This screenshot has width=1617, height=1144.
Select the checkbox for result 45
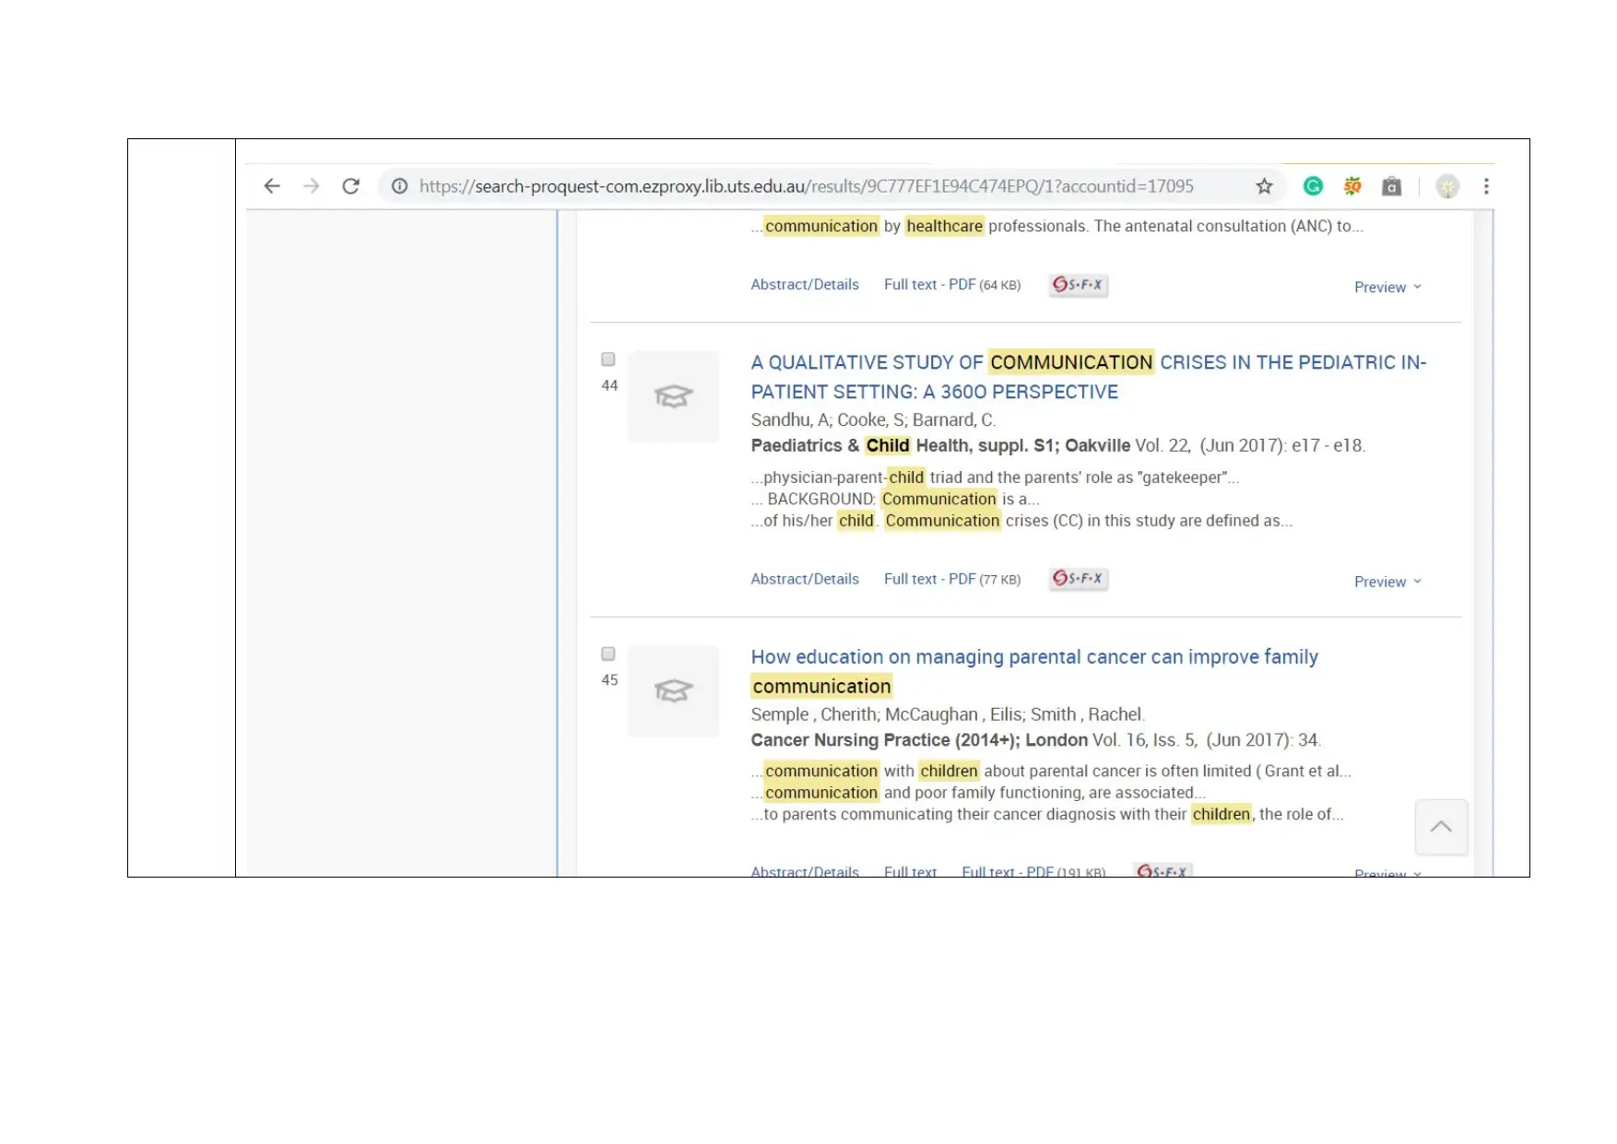click(608, 654)
